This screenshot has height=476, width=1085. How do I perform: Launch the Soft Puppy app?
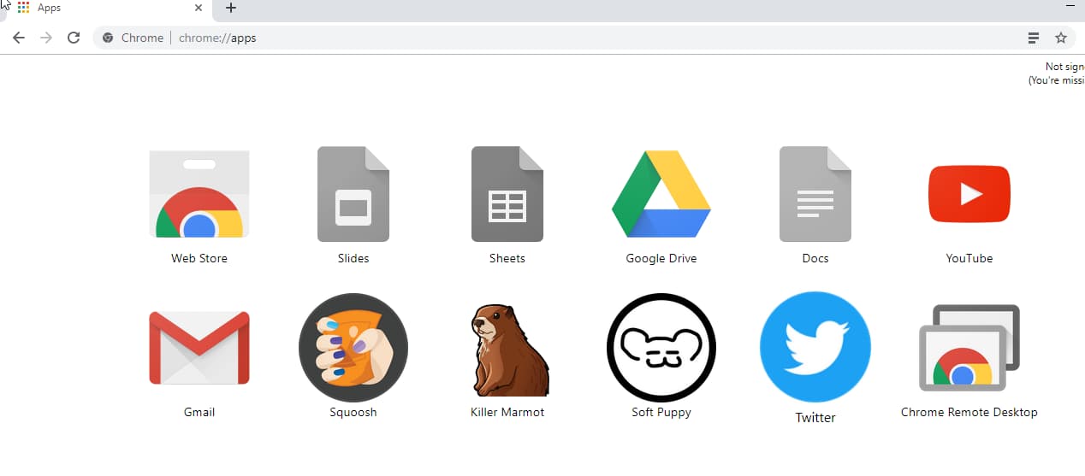click(661, 348)
